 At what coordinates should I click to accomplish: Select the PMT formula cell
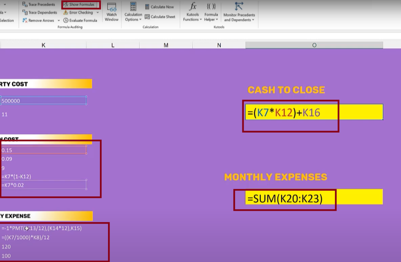click(43, 228)
